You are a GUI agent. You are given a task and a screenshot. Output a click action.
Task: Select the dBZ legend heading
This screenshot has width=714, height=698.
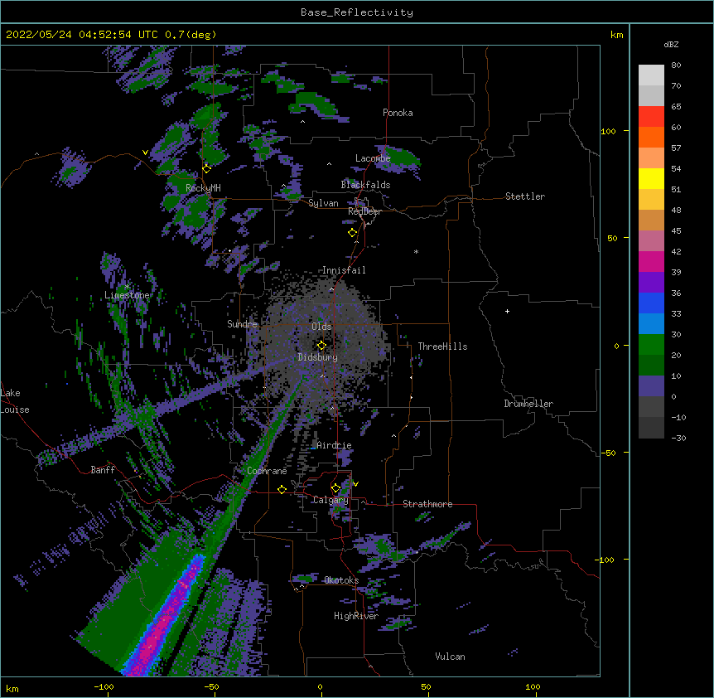pyautogui.click(x=671, y=44)
